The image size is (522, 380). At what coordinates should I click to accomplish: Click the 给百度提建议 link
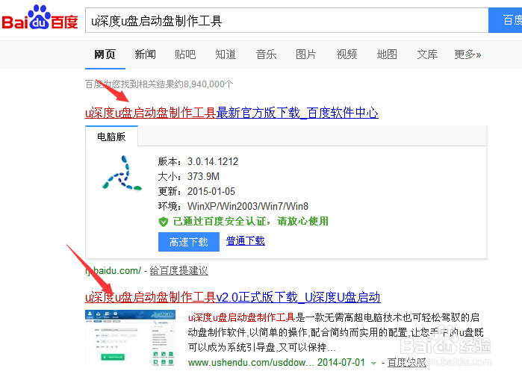tap(178, 270)
